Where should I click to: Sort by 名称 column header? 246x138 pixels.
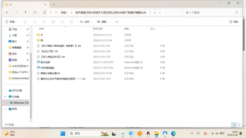coord(42,29)
